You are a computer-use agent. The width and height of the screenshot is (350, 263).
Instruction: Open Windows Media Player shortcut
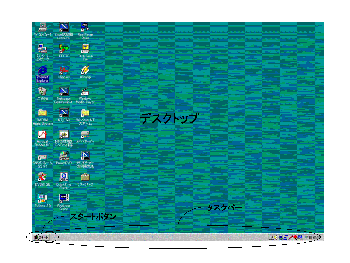coord(85,91)
